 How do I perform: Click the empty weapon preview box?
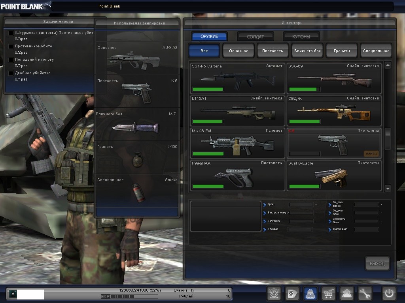pos(225,217)
